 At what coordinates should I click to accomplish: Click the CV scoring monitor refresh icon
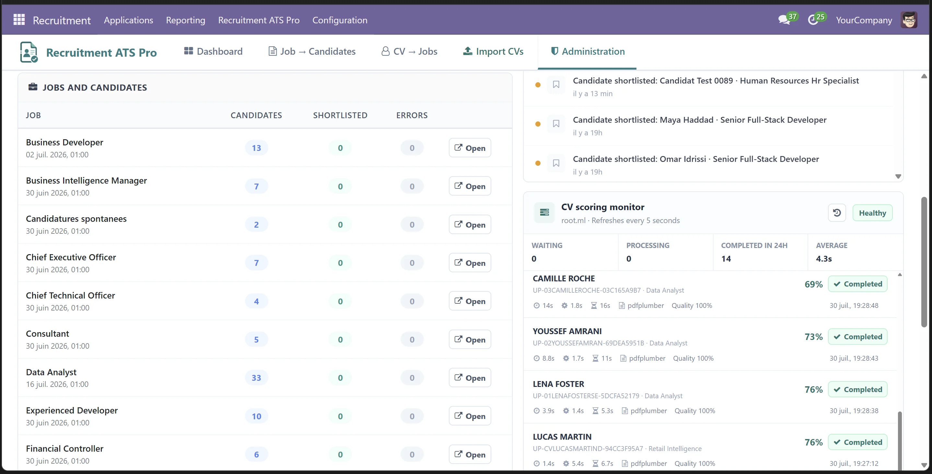pos(837,213)
